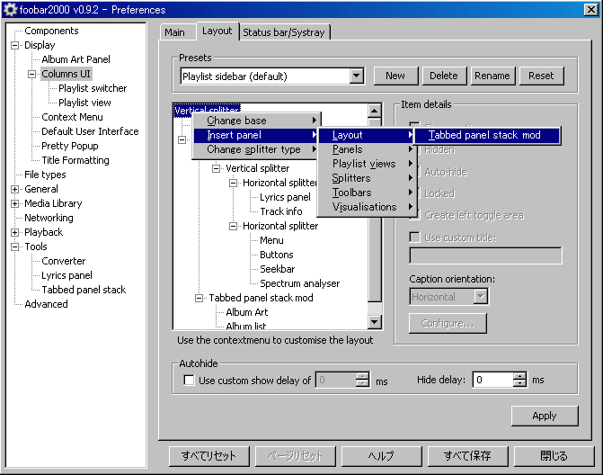Choose Insert panel menu entry
Image resolution: width=603 pixels, height=475 pixels.
256,135
